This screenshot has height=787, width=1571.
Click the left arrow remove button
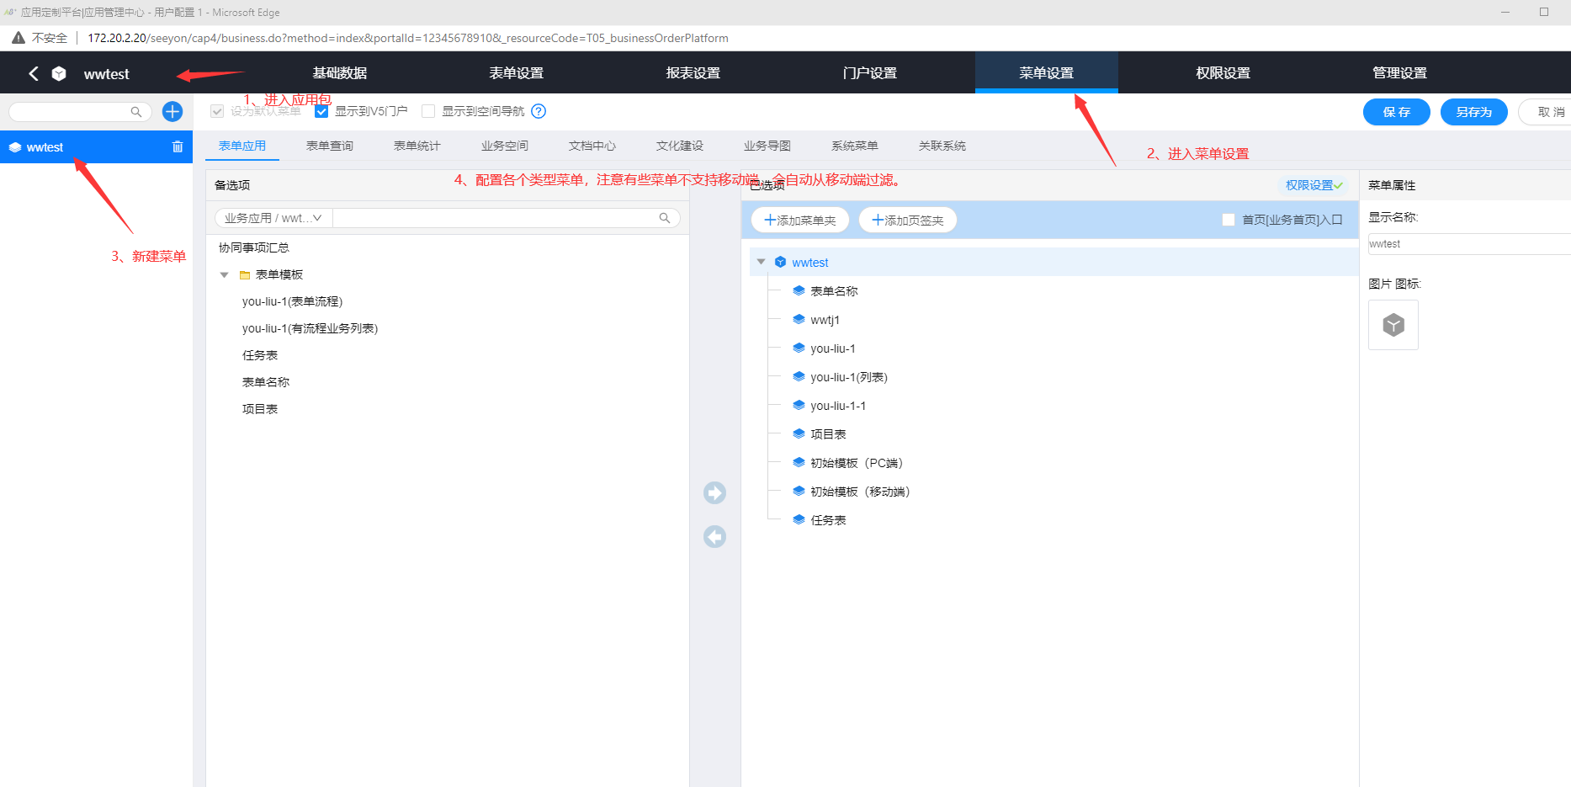(714, 537)
